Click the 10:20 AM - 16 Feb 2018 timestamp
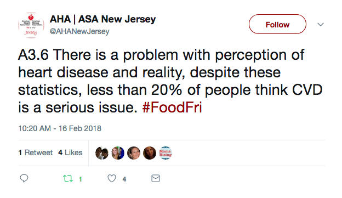 pos(60,128)
